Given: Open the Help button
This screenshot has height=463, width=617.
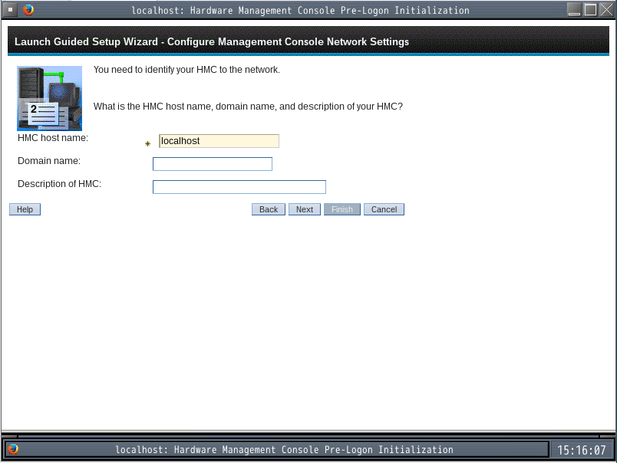Looking at the screenshot, I should 25,209.
